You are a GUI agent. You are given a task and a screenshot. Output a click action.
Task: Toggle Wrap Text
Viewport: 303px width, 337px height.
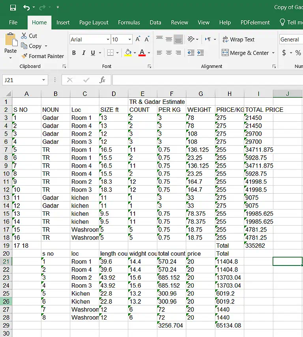point(238,40)
